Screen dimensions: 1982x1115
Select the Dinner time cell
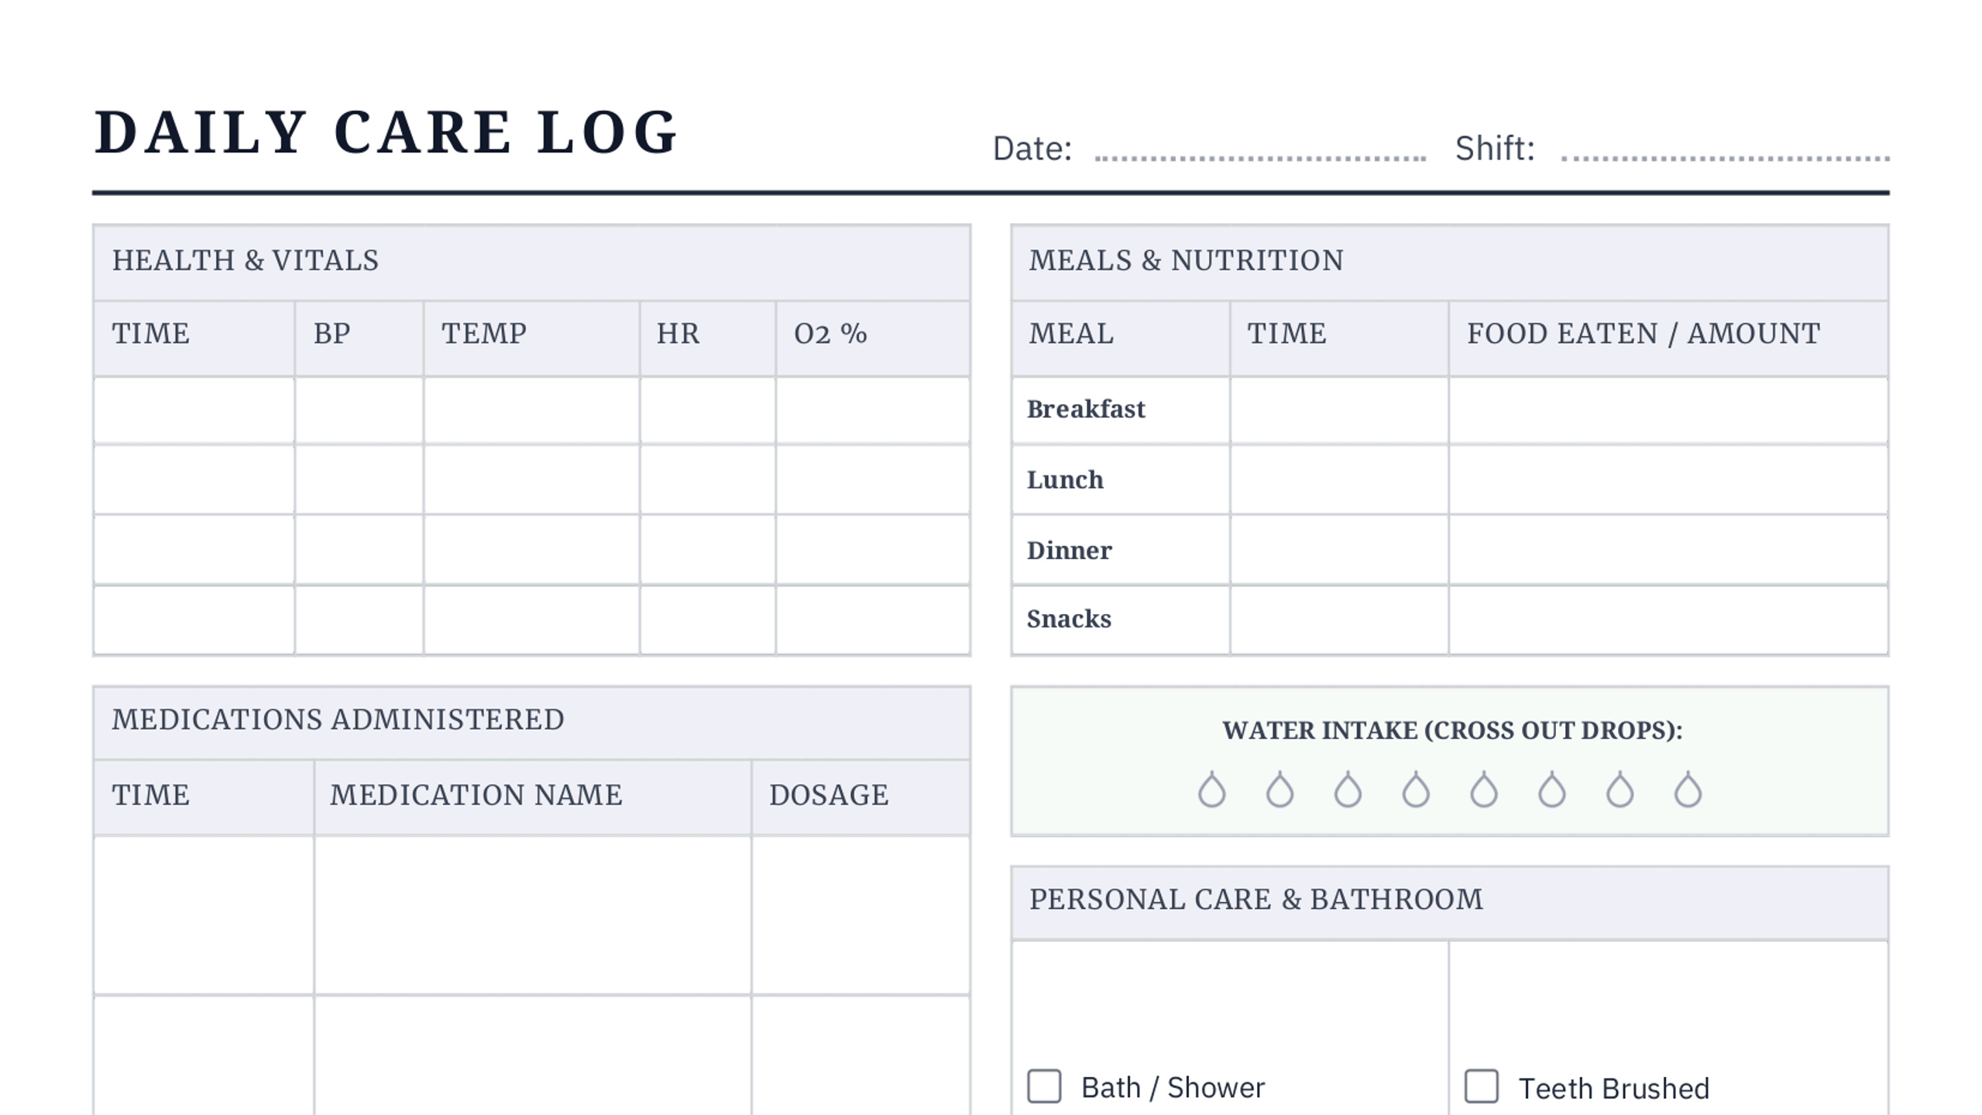[x=1339, y=550]
